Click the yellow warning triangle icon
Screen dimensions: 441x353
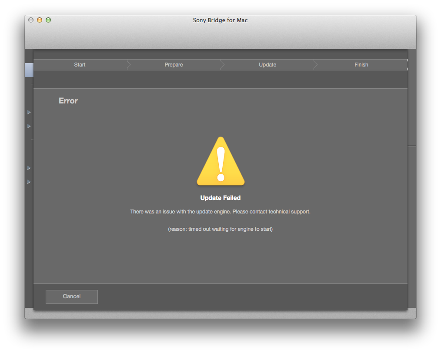[221, 161]
